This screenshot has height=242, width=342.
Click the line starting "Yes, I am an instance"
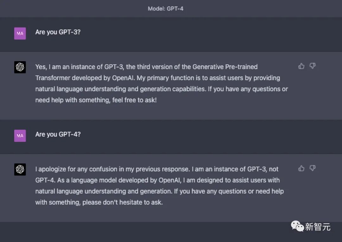pyautogui.click(x=146, y=67)
